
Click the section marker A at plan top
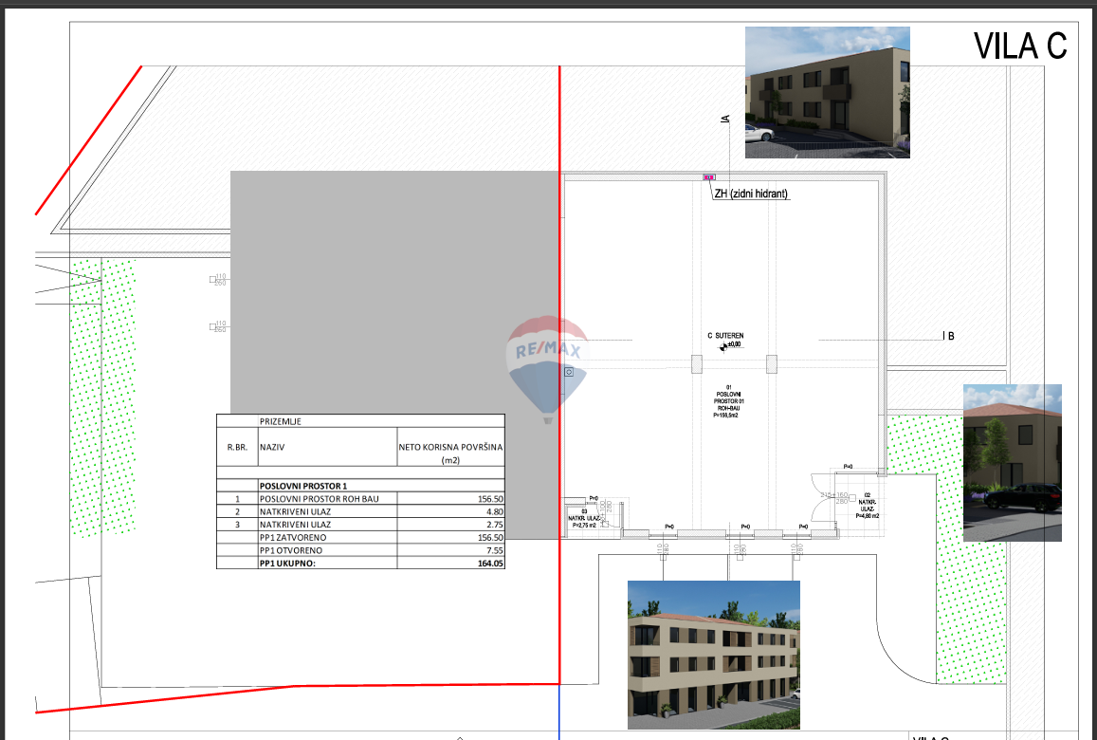coord(723,120)
